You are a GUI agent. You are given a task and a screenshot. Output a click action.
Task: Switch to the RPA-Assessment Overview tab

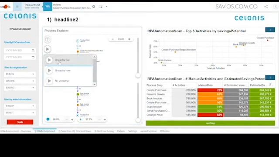click(16, 131)
